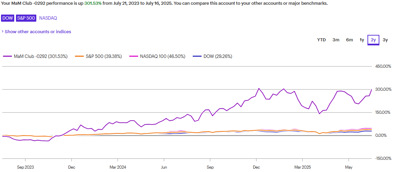This screenshot has width=397, height=172.
Task: Enable the NASDAQ benchmark comparison
Action: pos(48,18)
